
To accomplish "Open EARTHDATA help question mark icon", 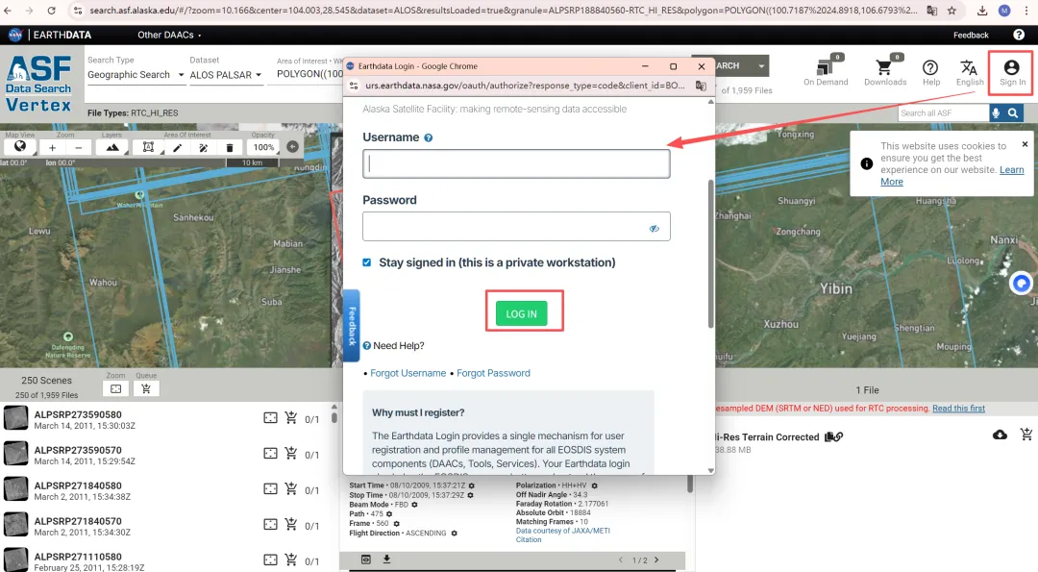I will click(x=1018, y=35).
